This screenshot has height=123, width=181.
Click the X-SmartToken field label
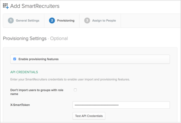pos(20,105)
